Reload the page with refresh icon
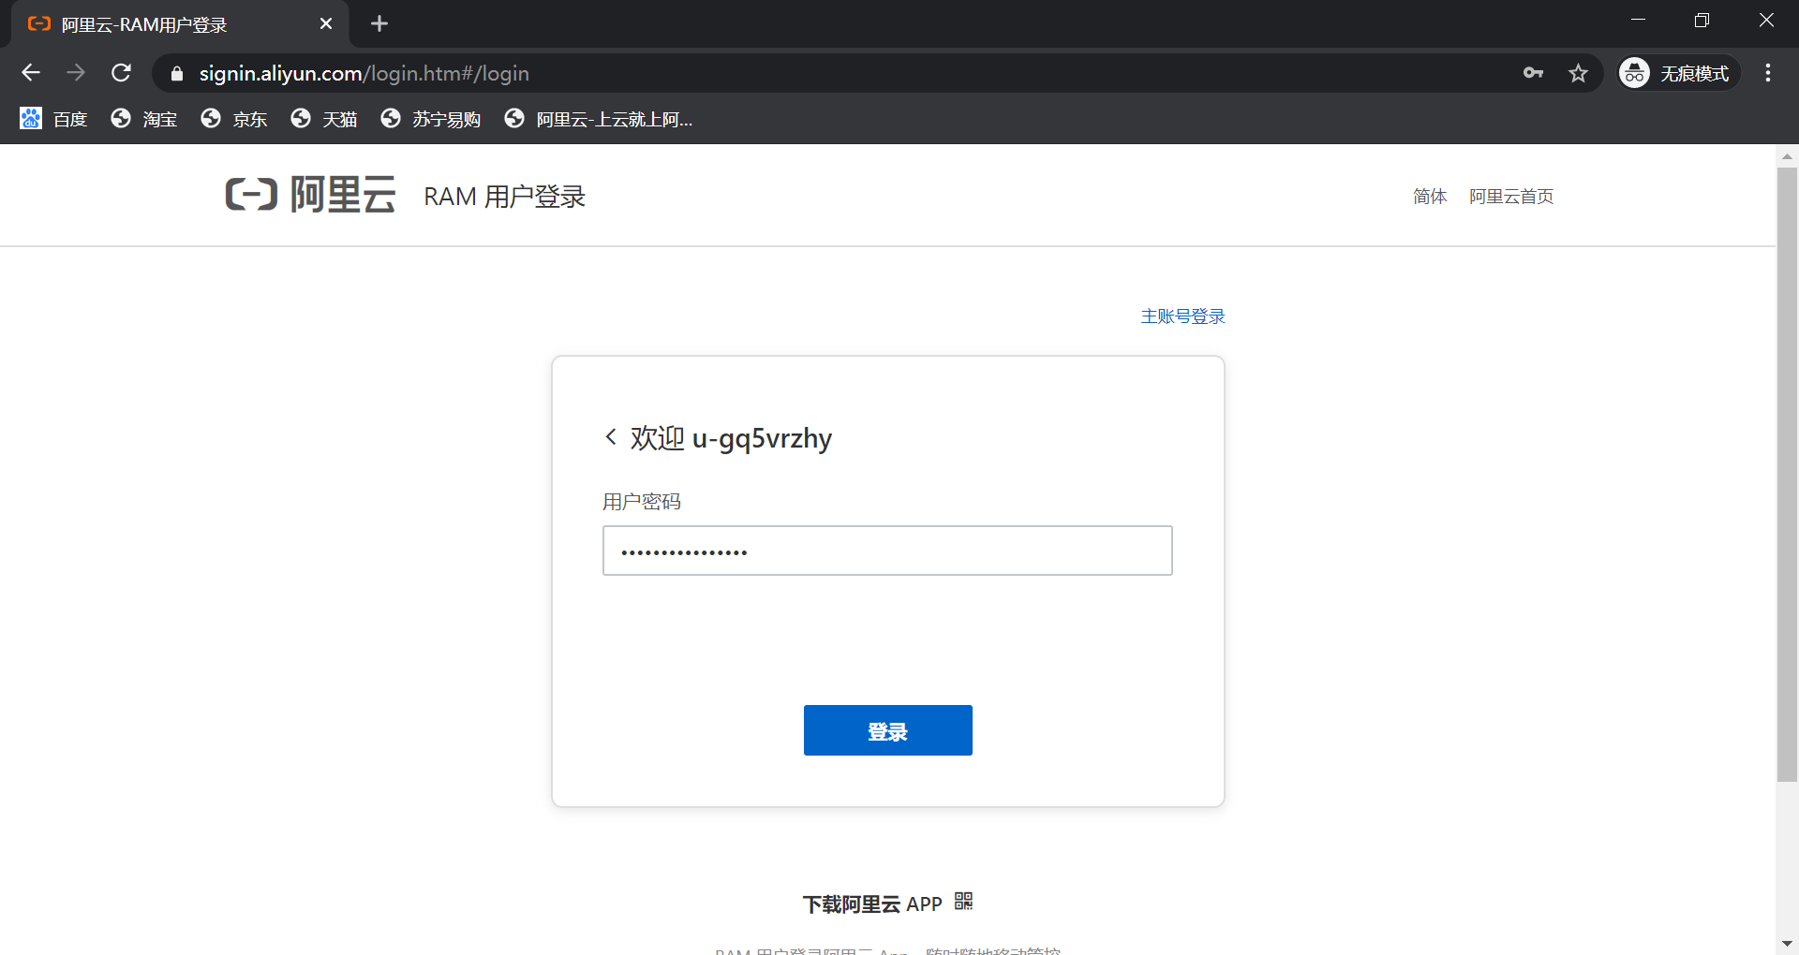The width and height of the screenshot is (1799, 955). [x=121, y=73]
